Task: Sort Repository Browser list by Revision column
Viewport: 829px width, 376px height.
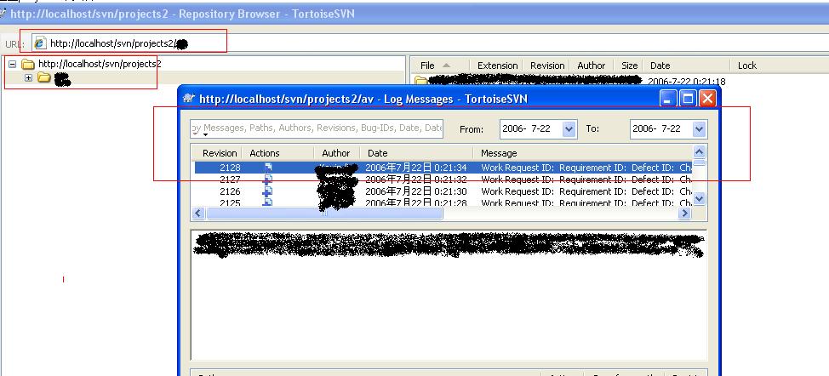Action: point(547,66)
